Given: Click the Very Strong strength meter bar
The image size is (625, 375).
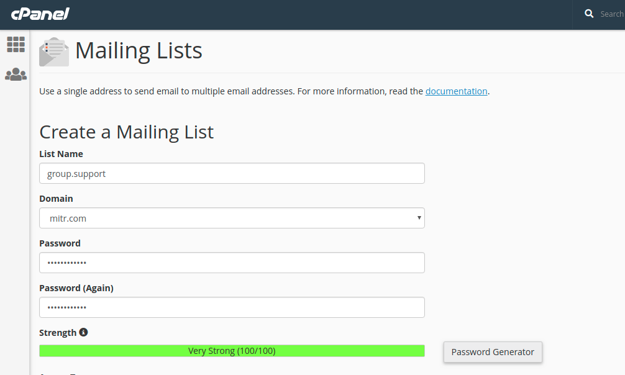Looking at the screenshot, I should [232, 351].
